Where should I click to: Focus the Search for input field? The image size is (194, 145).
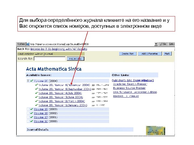point(50,59)
